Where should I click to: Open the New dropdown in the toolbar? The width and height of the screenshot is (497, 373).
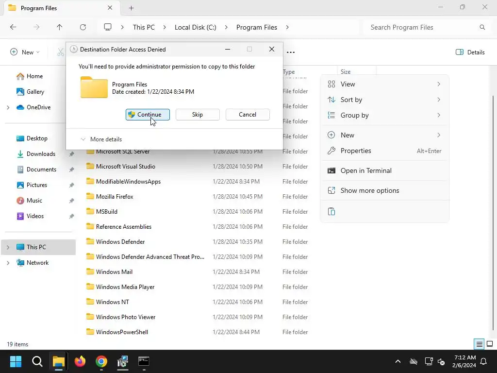(x=25, y=52)
